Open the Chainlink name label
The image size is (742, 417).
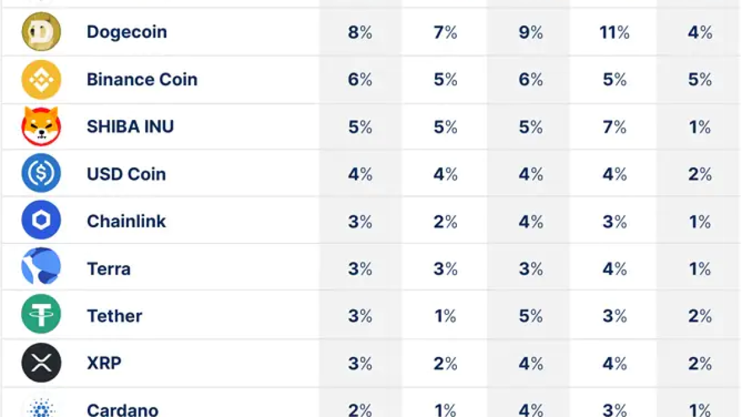click(126, 221)
